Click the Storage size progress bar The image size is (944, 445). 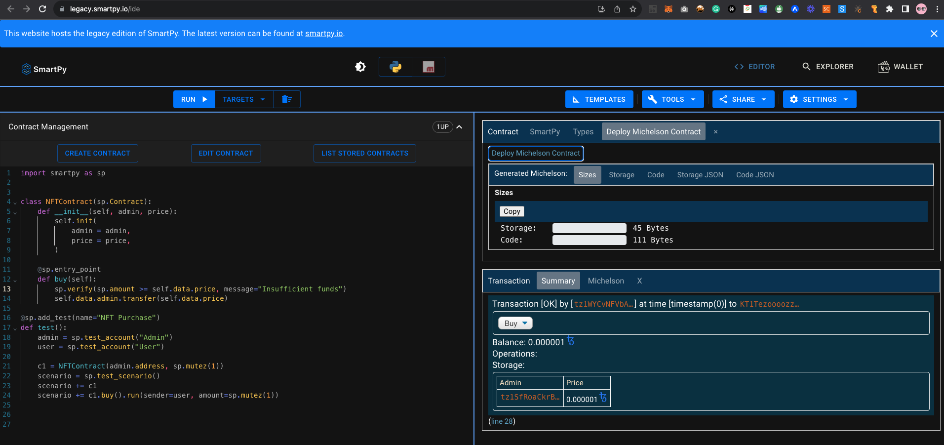589,228
